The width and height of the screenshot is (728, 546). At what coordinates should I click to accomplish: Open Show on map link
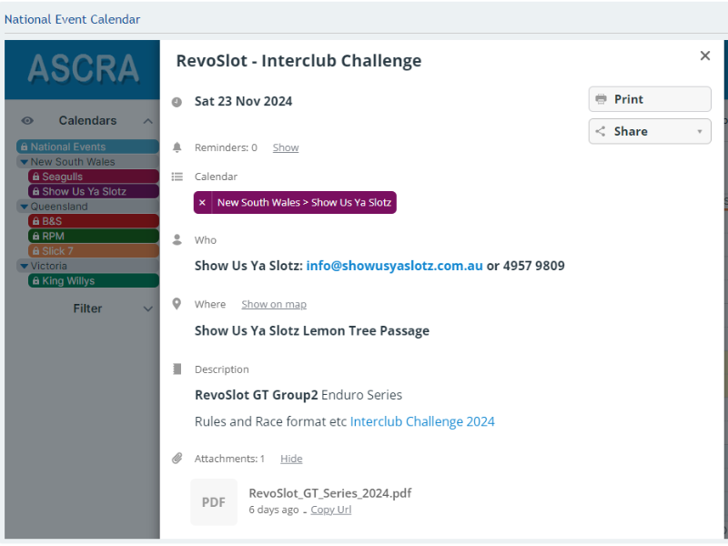tap(273, 304)
